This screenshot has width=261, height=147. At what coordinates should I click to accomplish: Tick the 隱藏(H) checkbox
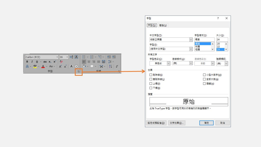point(204,83)
